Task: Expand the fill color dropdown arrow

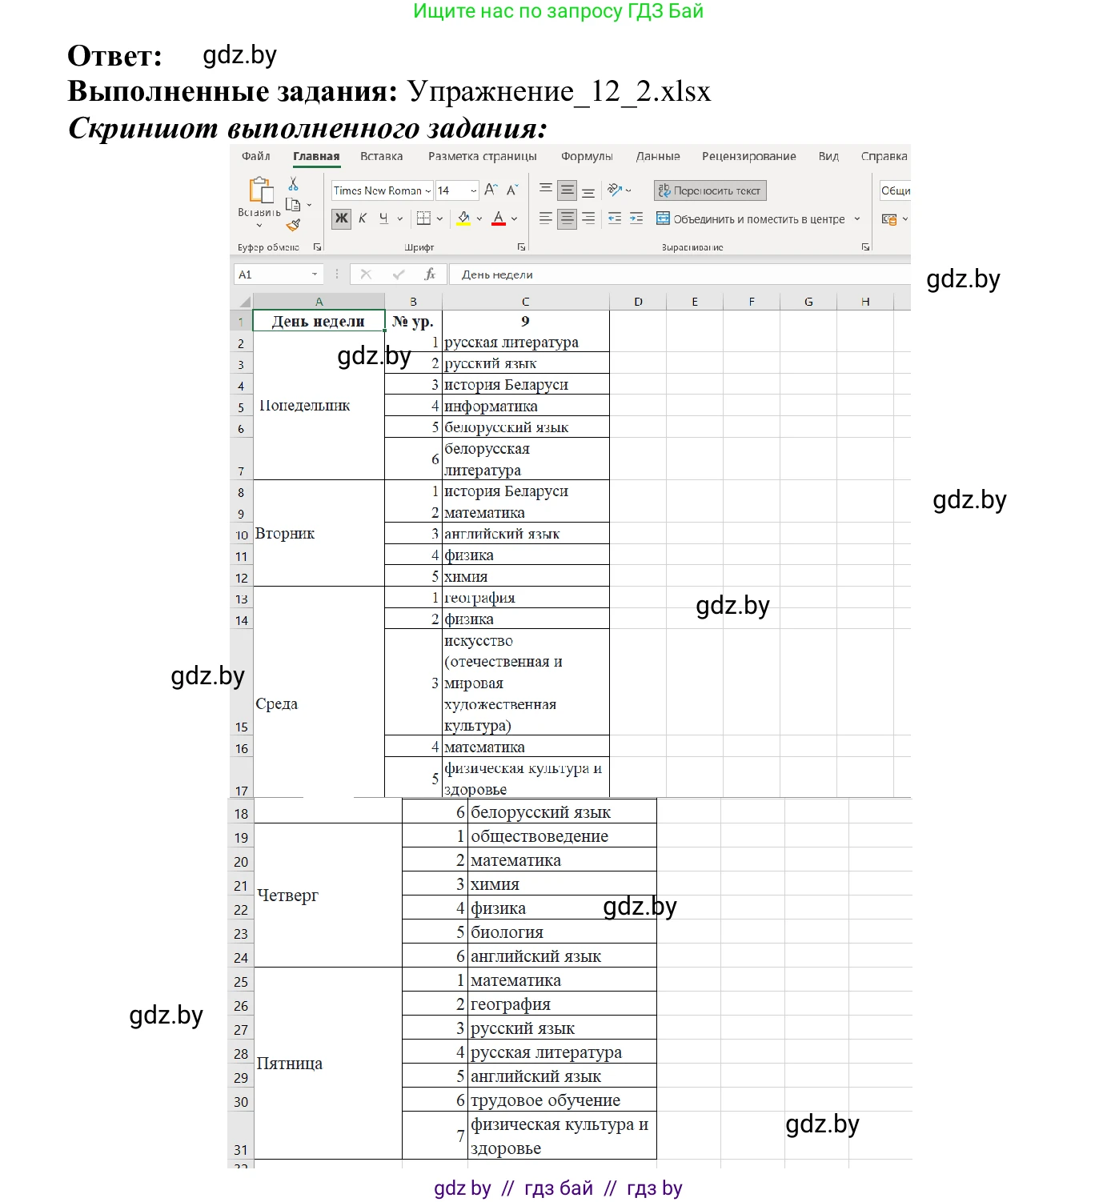Action: pyautogui.click(x=479, y=218)
